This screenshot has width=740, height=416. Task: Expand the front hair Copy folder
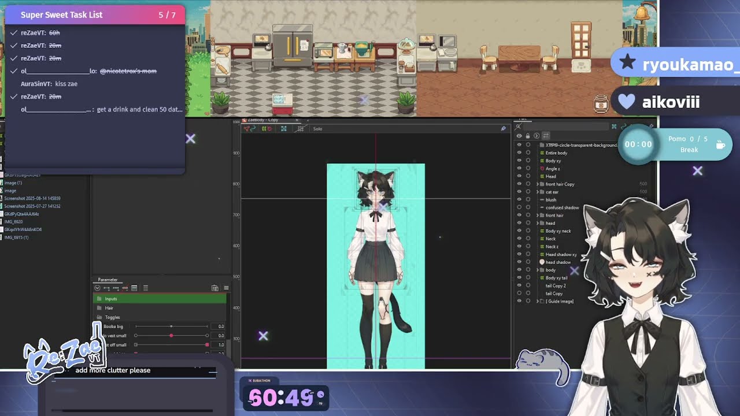click(538, 184)
